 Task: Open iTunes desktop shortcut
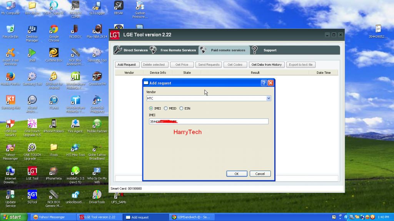[x=54, y=103]
